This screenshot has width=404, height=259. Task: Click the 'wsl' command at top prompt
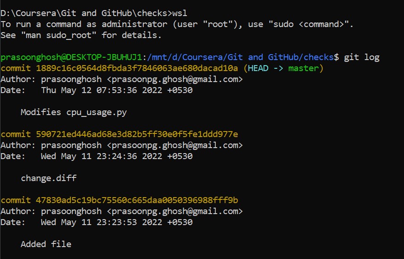(180, 13)
